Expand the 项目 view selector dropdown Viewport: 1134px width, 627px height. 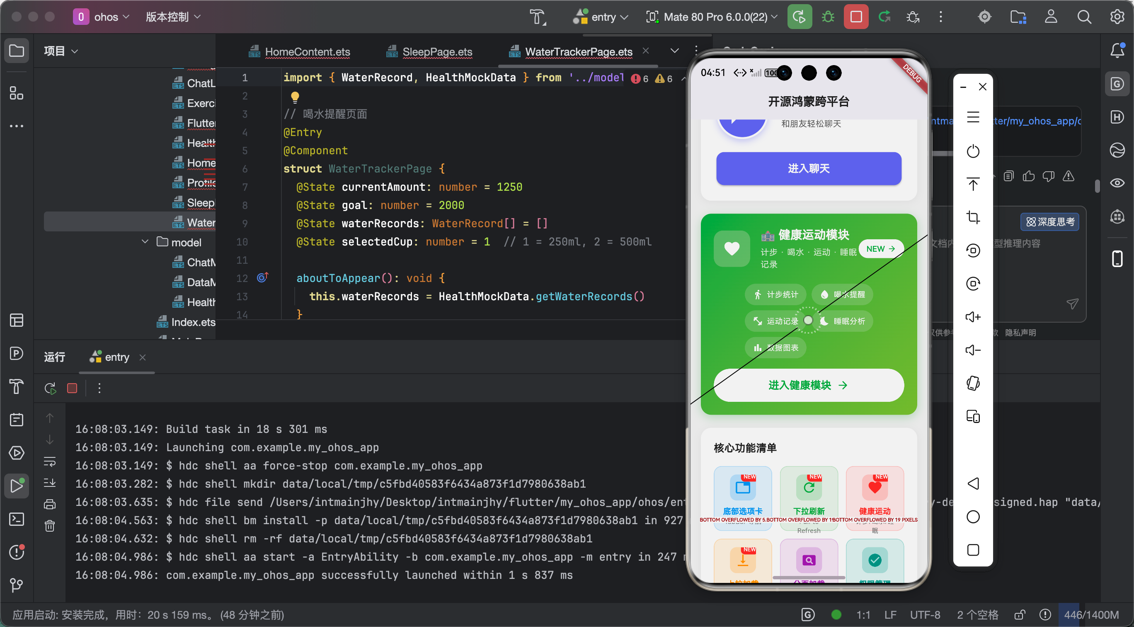tap(61, 51)
